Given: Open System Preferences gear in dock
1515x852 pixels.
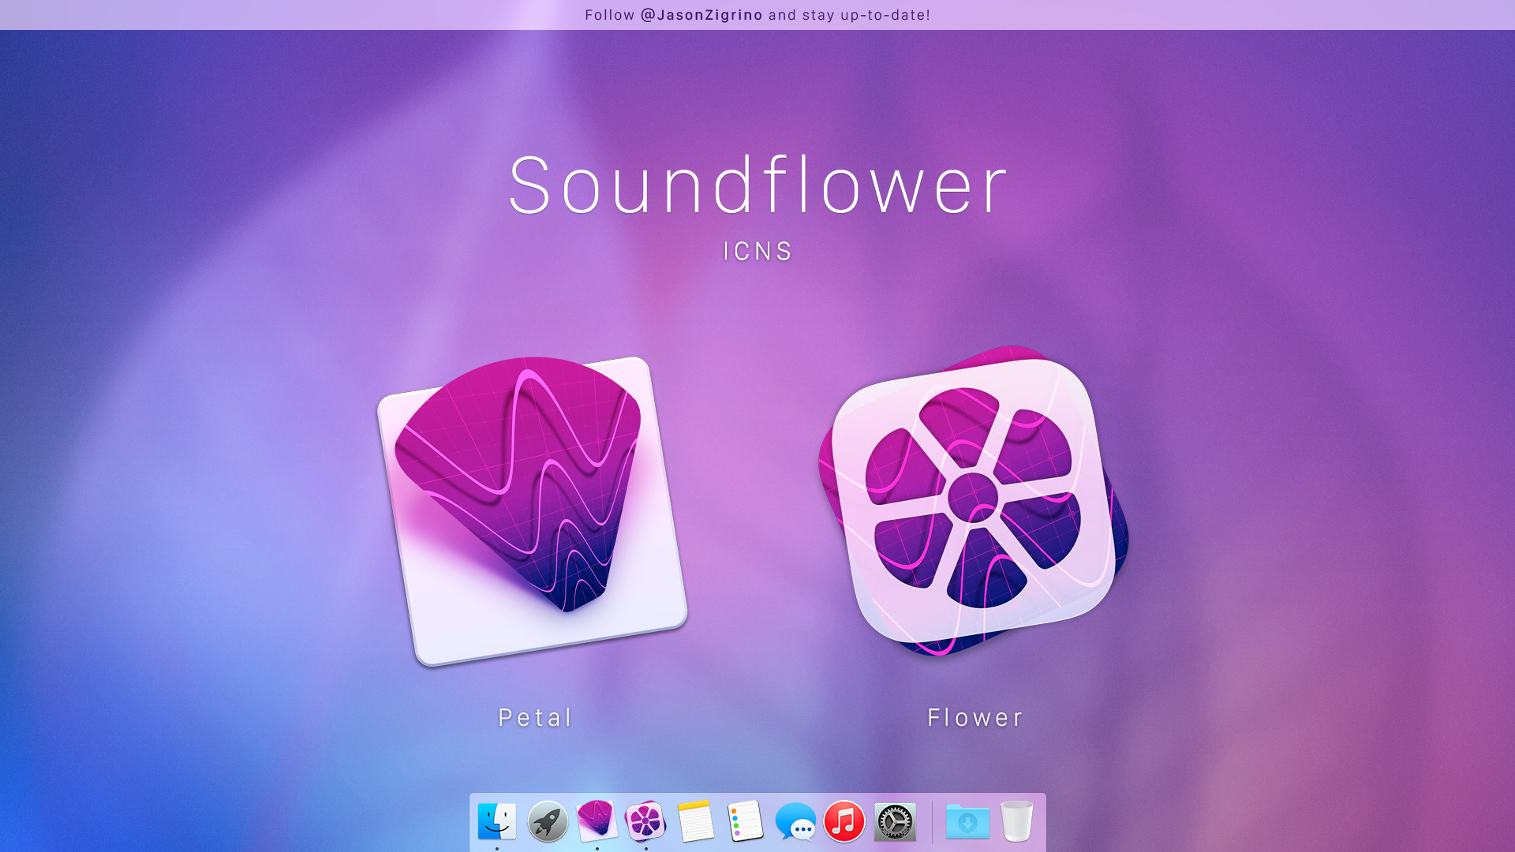Looking at the screenshot, I should coord(895,822).
